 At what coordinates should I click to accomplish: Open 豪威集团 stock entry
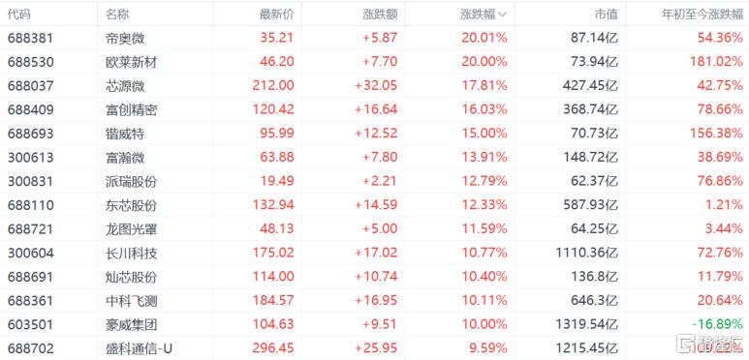[x=132, y=325]
